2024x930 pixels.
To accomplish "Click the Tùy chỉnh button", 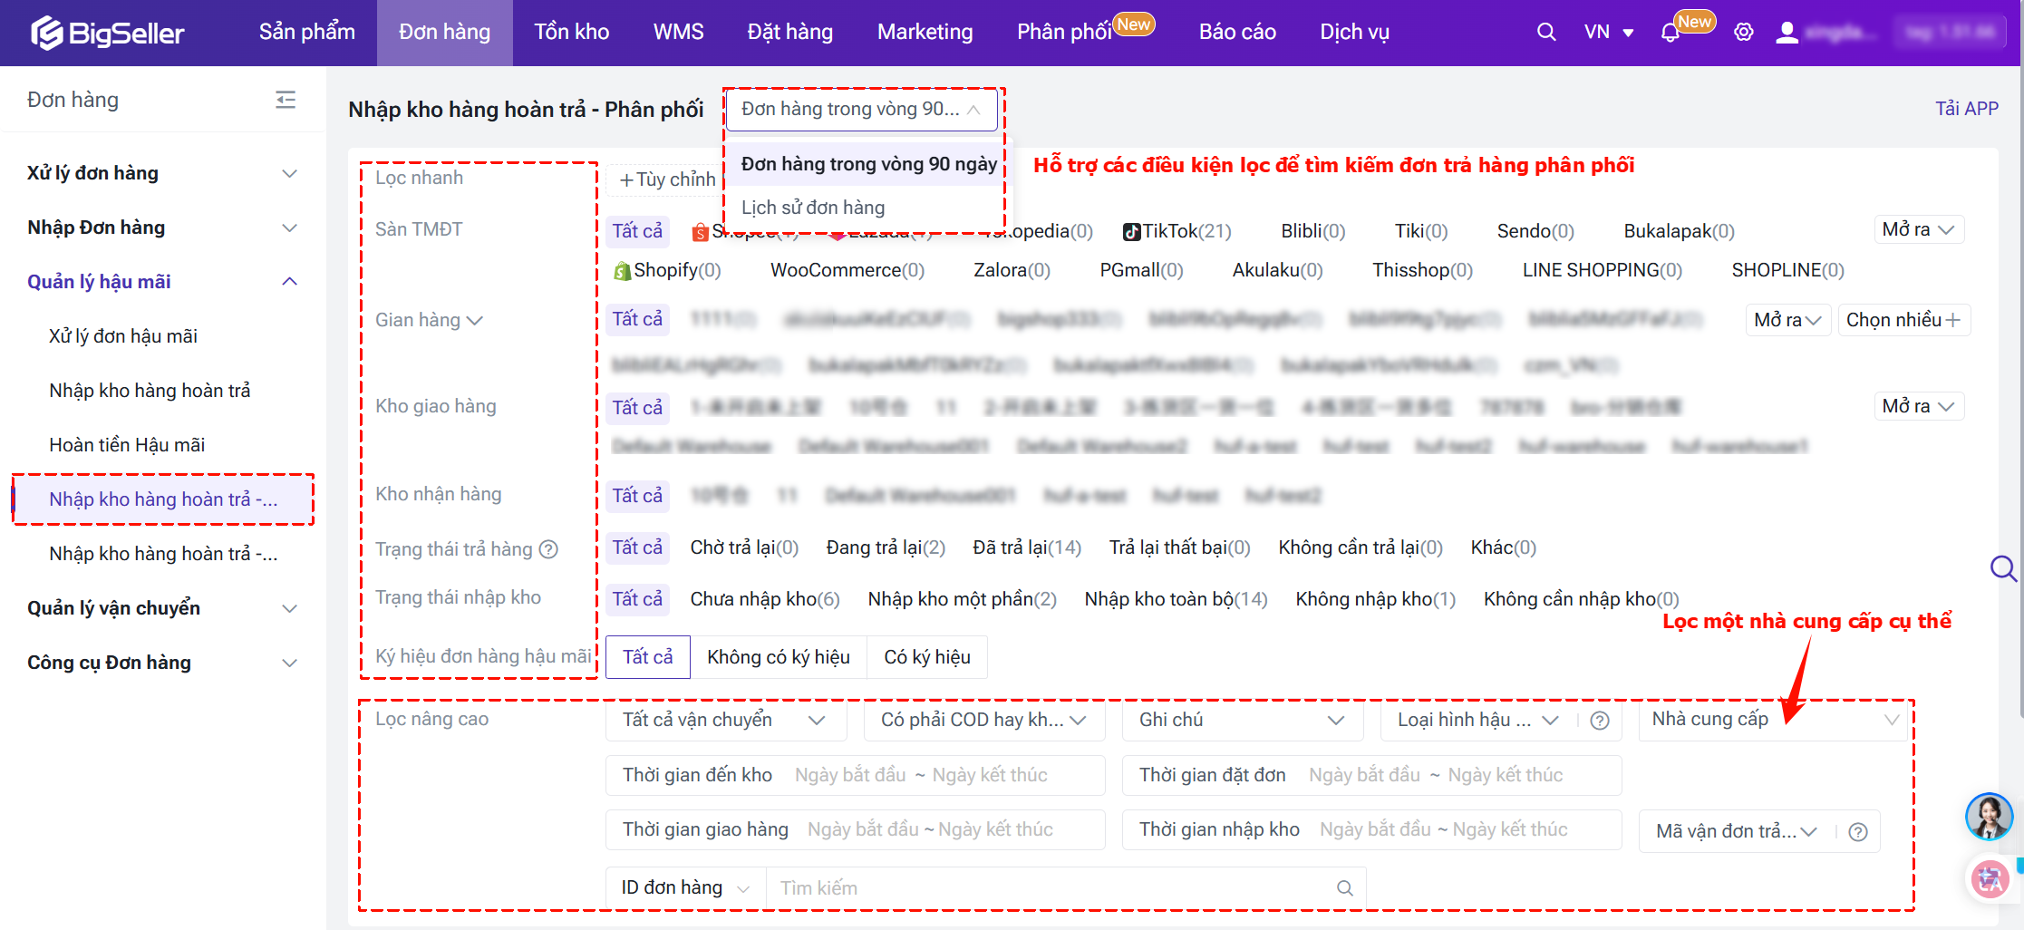I will 667,179.
